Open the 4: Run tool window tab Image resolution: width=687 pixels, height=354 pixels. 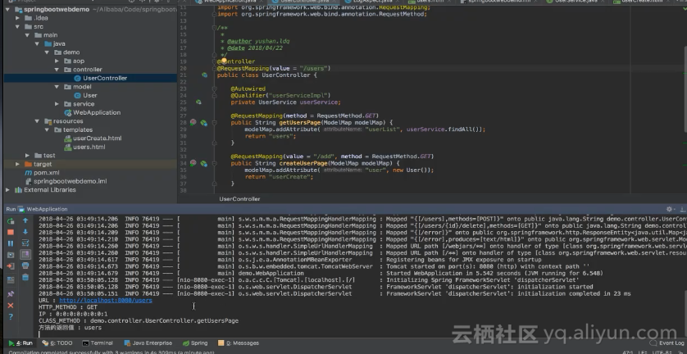pyautogui.click(x=20, y=343)
